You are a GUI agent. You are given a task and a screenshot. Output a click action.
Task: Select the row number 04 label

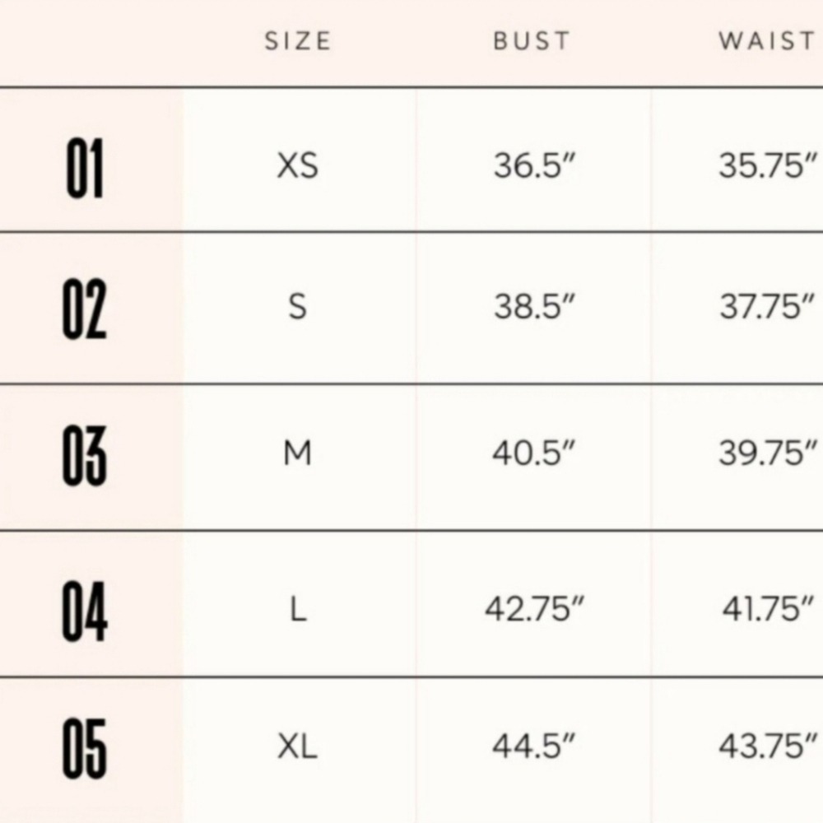pyautogui.click(x=85, y=611)
